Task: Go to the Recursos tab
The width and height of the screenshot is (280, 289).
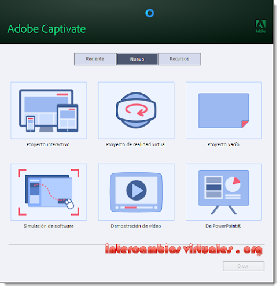Action: (x=179, y=59)
